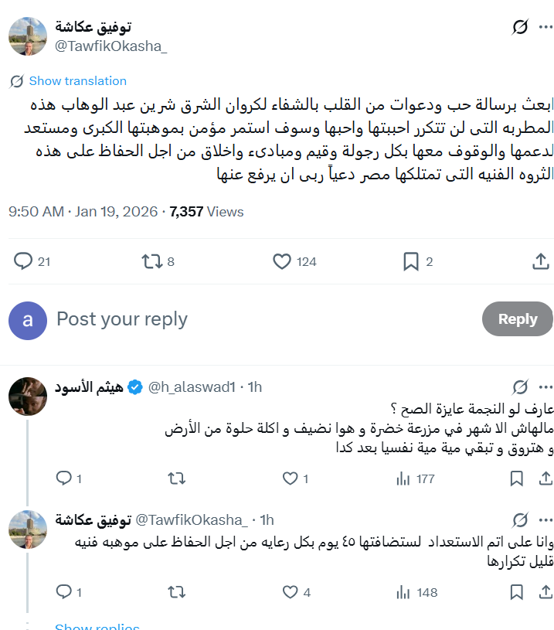Click the Reply button
Image resolution: width=554 pixels, height=630 pixels.
pyautogui.click(x=517, y=319)
